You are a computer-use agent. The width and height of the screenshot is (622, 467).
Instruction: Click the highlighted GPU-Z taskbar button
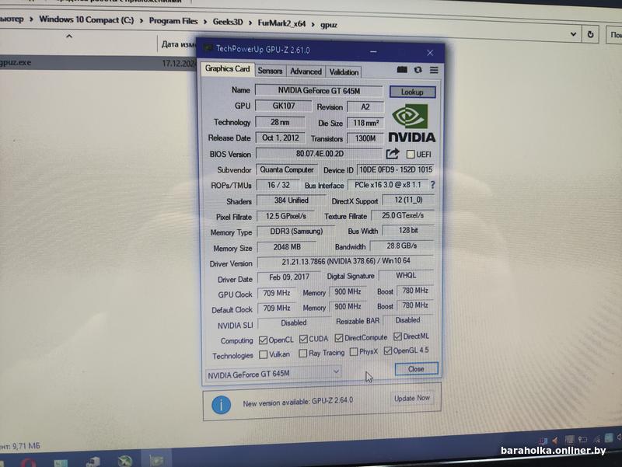click(156, 460)
